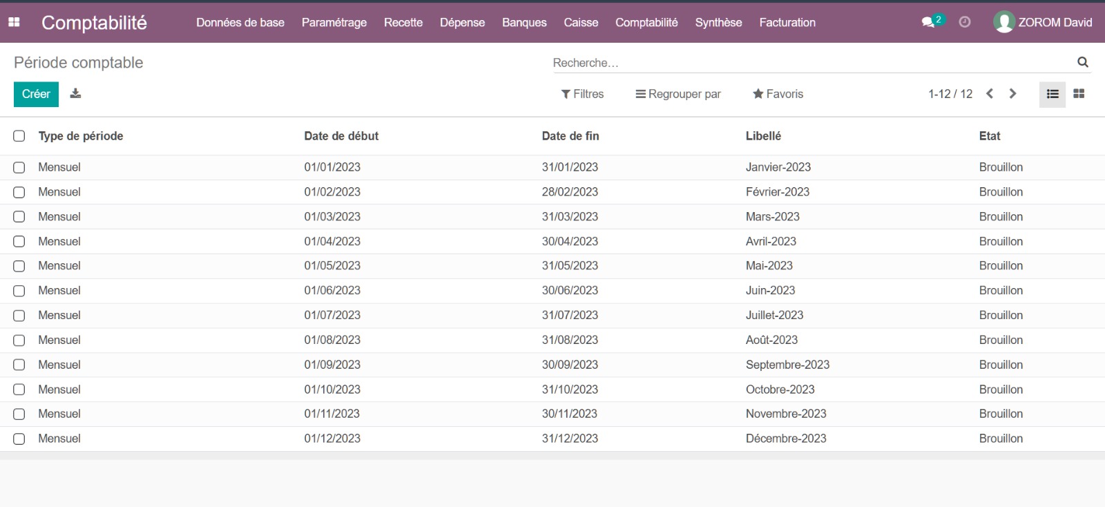Click the export download icon next to Créer

coord(76,94)
